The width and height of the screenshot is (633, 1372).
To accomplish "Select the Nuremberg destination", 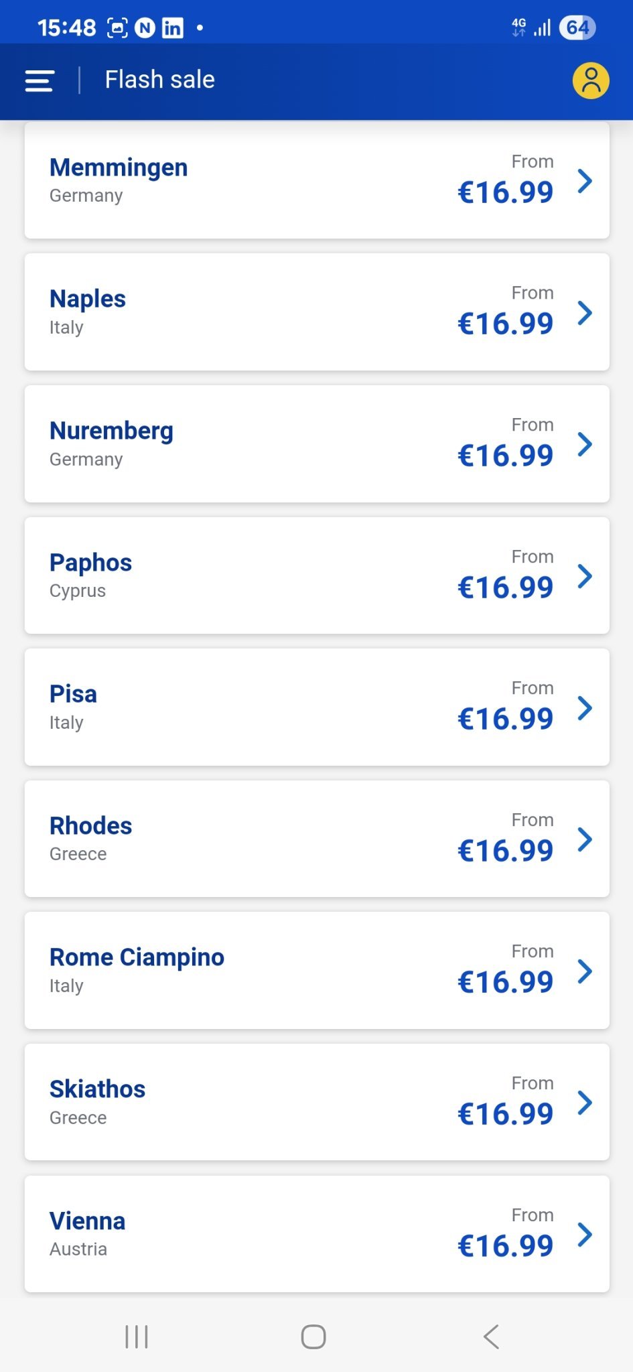I will point(111,431).
